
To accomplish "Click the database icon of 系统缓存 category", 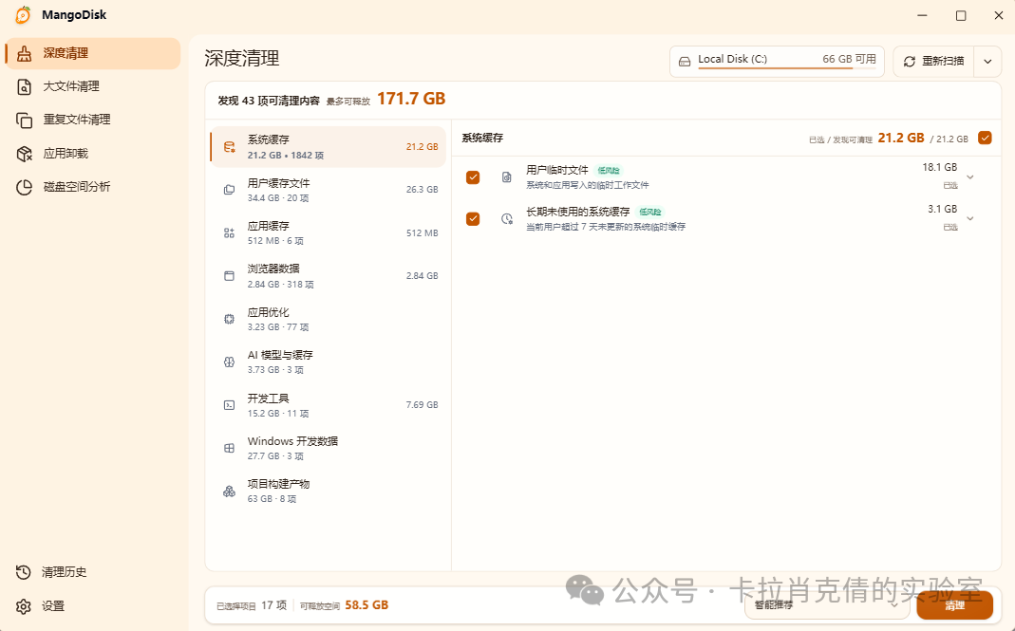I will click(x=229, y=147).
